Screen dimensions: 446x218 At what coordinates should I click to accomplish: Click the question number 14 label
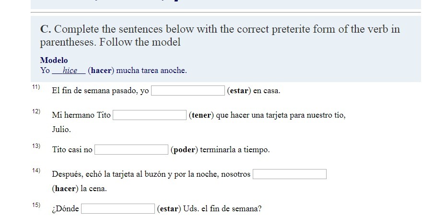[x=36, y=170]
